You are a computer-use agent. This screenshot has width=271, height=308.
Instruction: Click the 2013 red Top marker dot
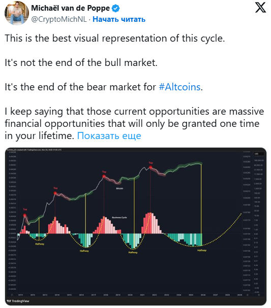click(x=55, y=193)
